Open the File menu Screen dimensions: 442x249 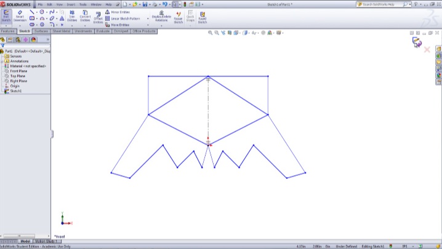pos(40,4)
